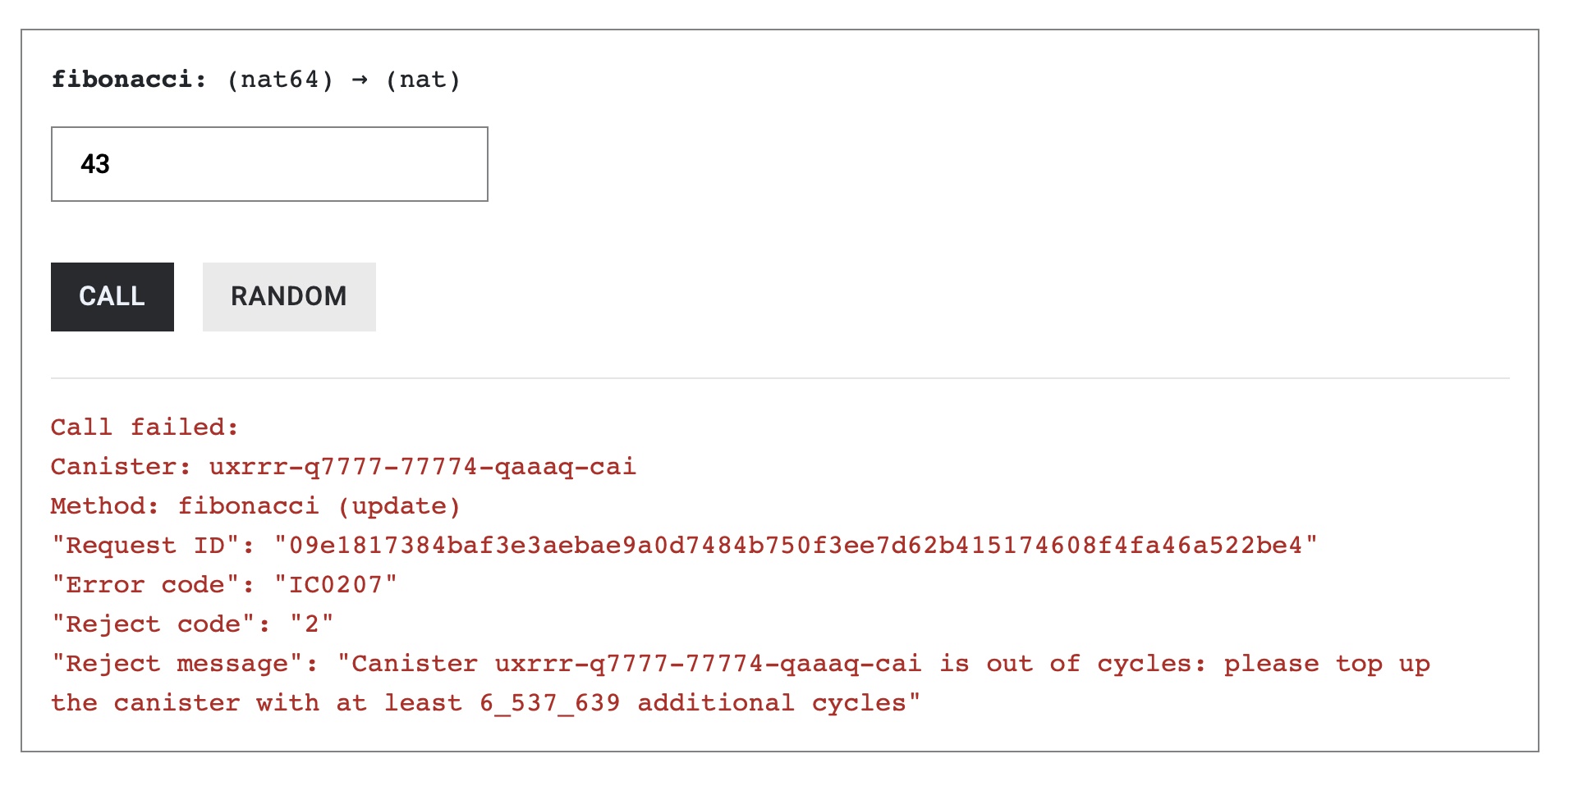1583x786 pixels.
Task: Click the CALL button
Action: click(112, 296)
